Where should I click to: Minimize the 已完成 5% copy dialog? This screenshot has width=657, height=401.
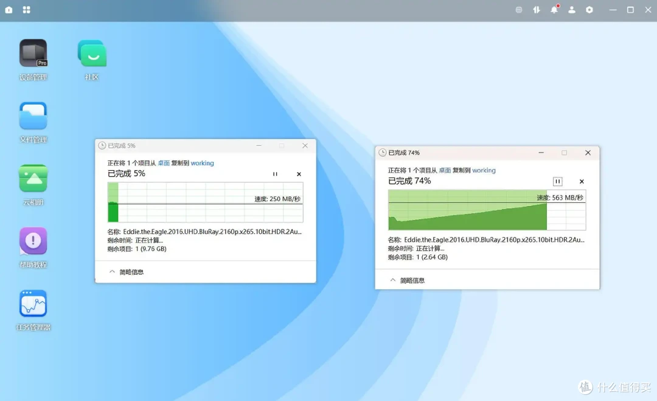pos(259,146)
